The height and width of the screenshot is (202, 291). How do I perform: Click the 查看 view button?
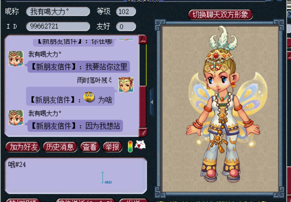point(90,147)
